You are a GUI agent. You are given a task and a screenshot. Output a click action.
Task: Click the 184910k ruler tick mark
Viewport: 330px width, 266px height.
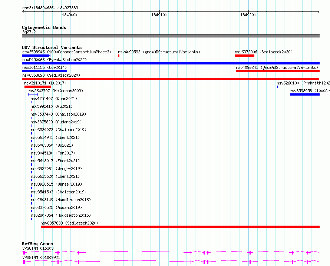159,12
